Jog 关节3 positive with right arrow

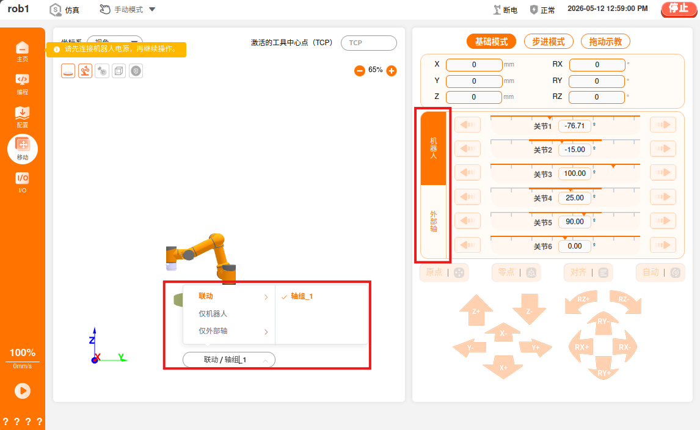pos(663,172)
